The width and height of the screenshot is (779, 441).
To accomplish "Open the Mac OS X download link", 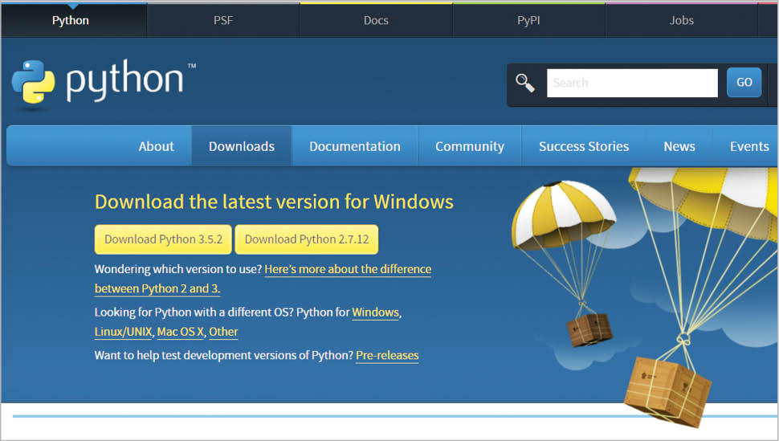I will point(181,332).
